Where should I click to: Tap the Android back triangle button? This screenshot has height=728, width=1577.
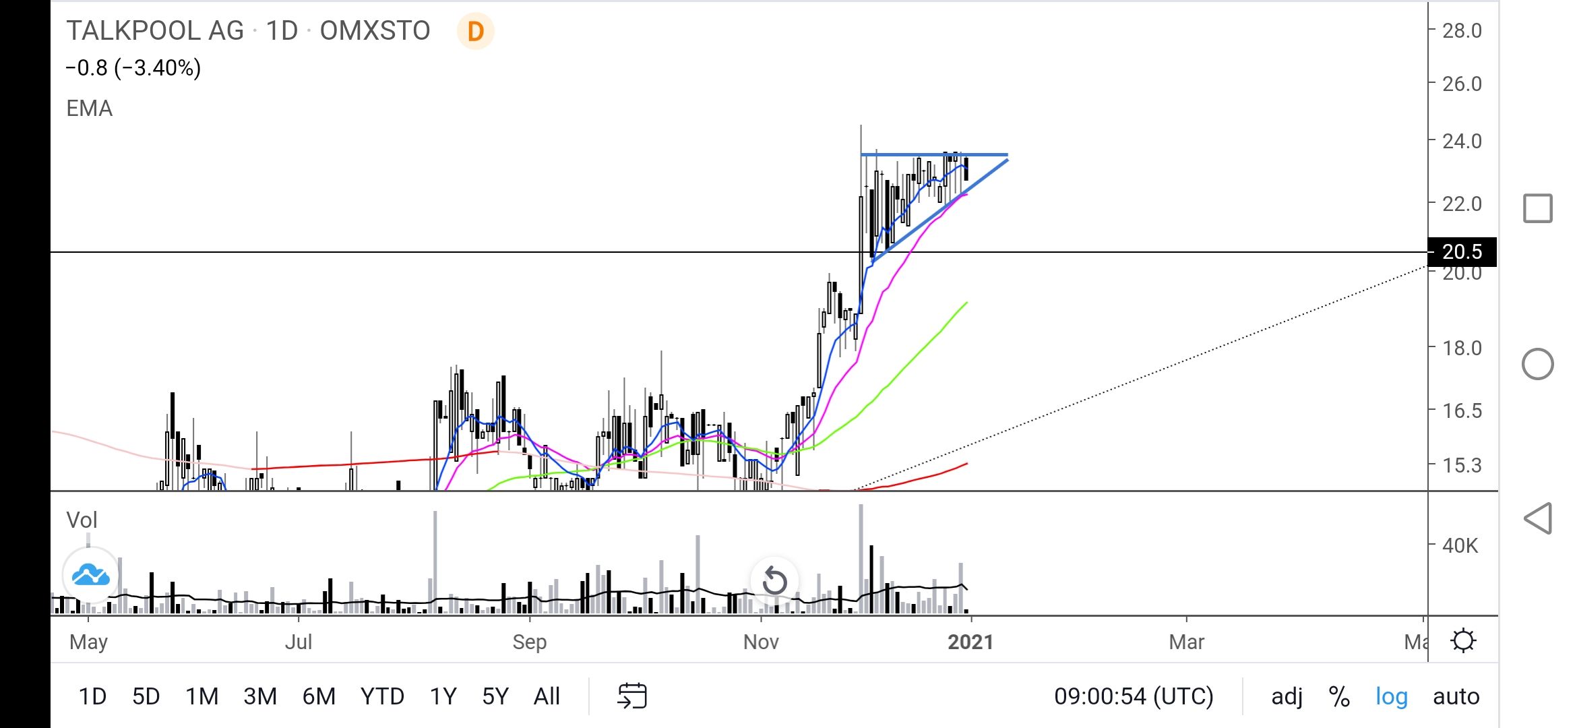pyautogui.click(x=1538, y=518)
